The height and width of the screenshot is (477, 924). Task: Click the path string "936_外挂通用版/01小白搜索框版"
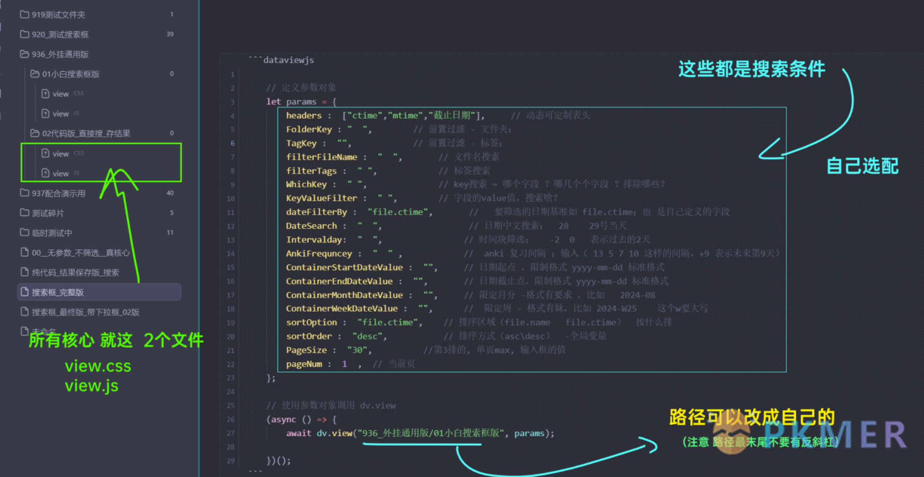431,433
